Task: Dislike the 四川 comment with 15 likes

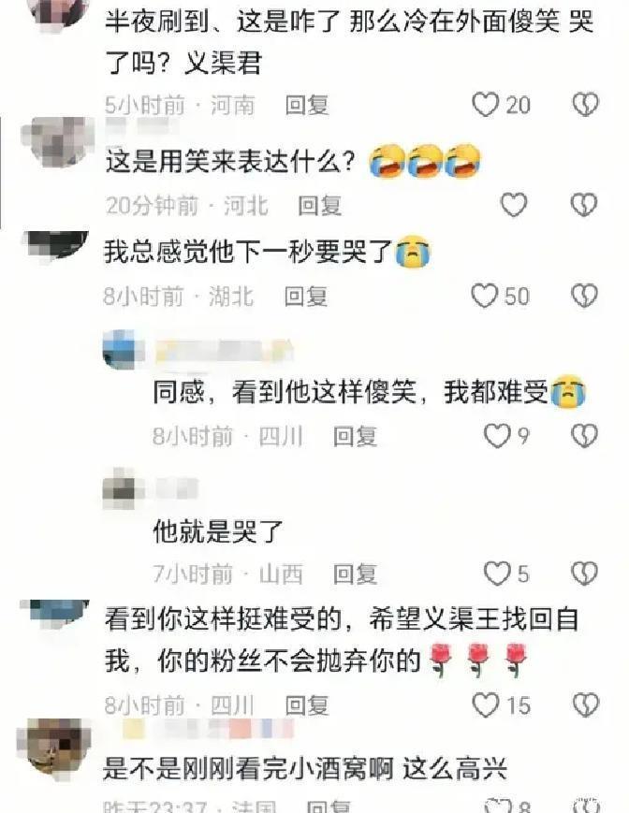Action: [x=586, y=705]
